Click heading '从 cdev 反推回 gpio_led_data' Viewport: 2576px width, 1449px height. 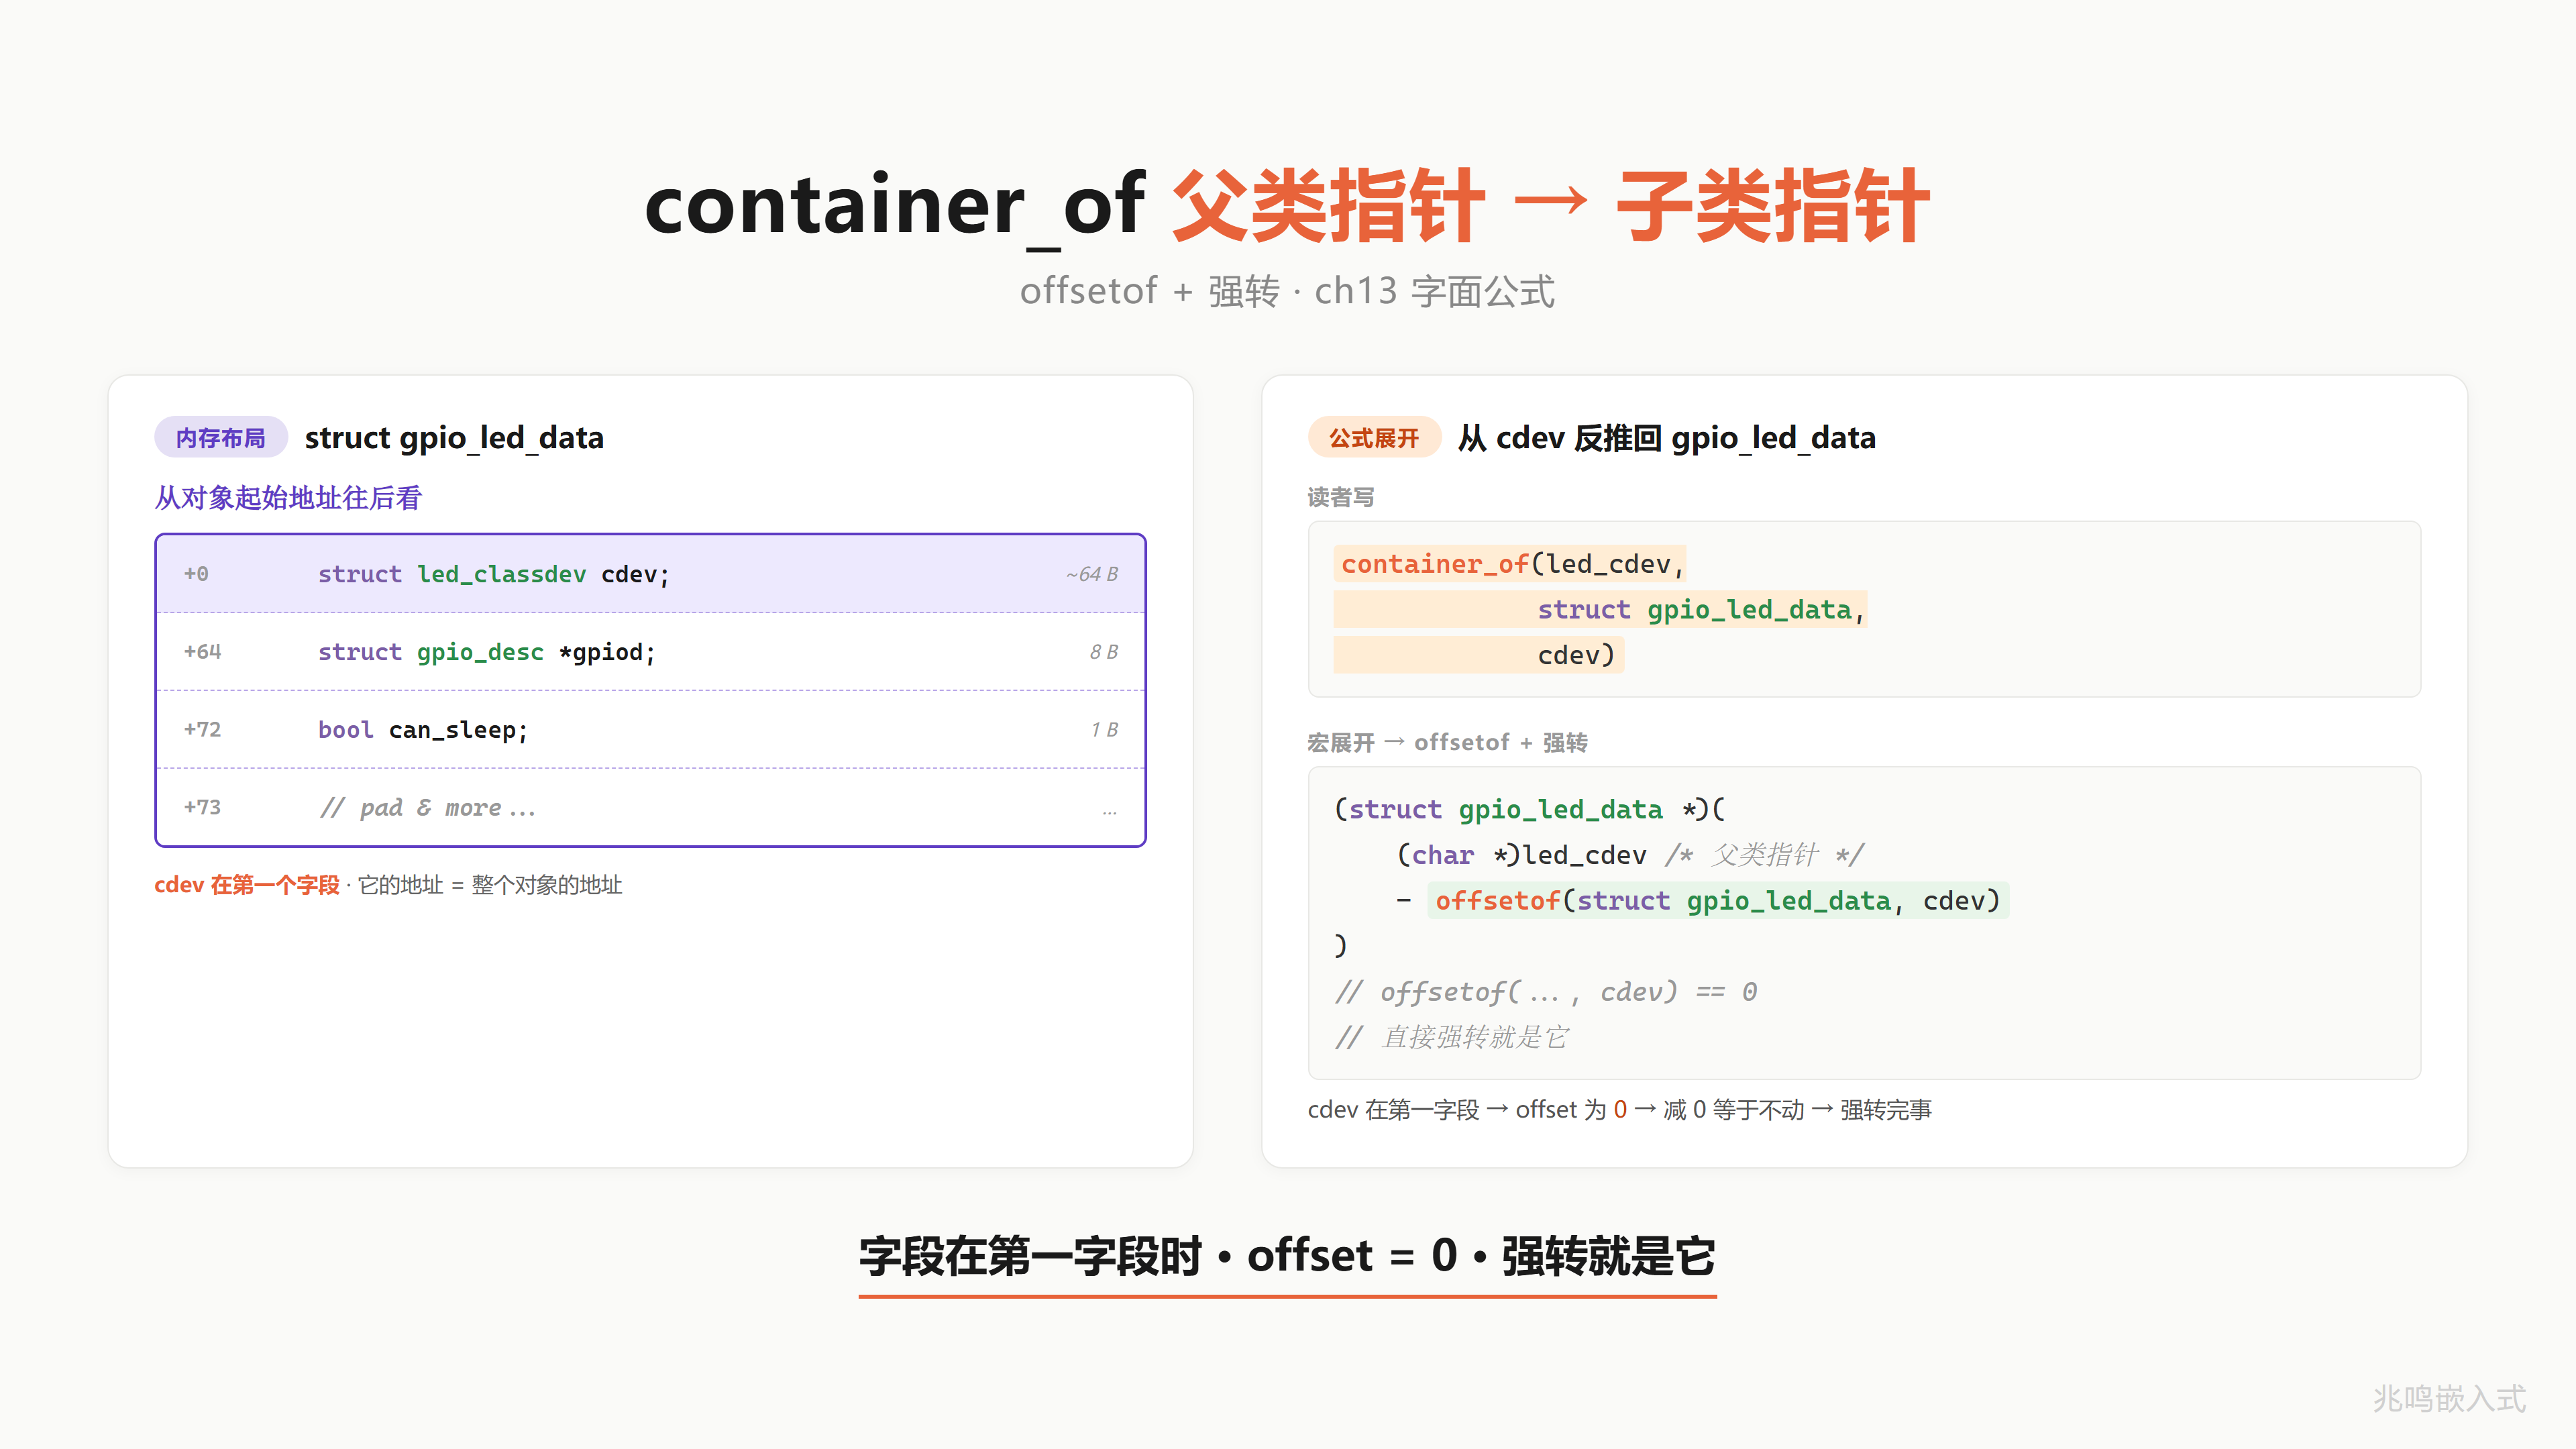[1666, 438]
